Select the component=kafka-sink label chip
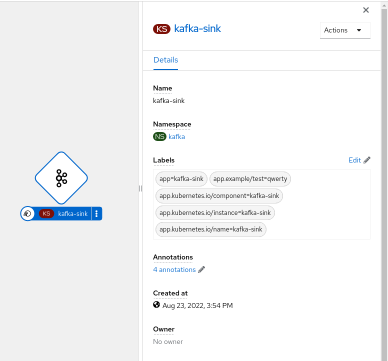The height and width of the screenshot is (361, 388). [x=219, y=196]
